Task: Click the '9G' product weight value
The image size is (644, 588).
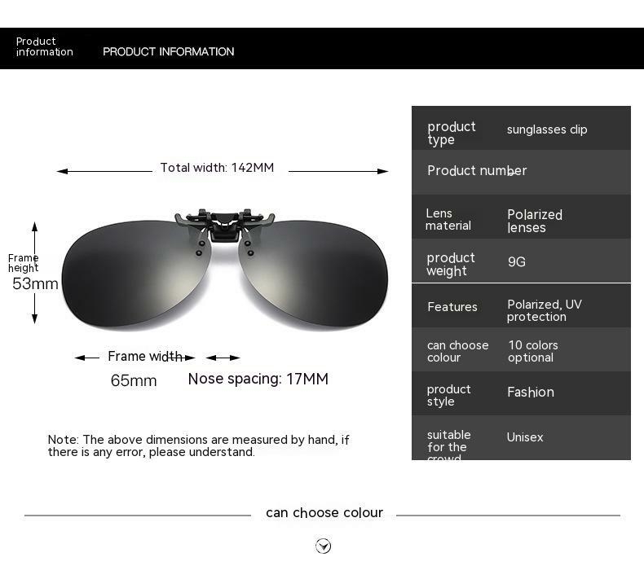Action: point(516,261)
